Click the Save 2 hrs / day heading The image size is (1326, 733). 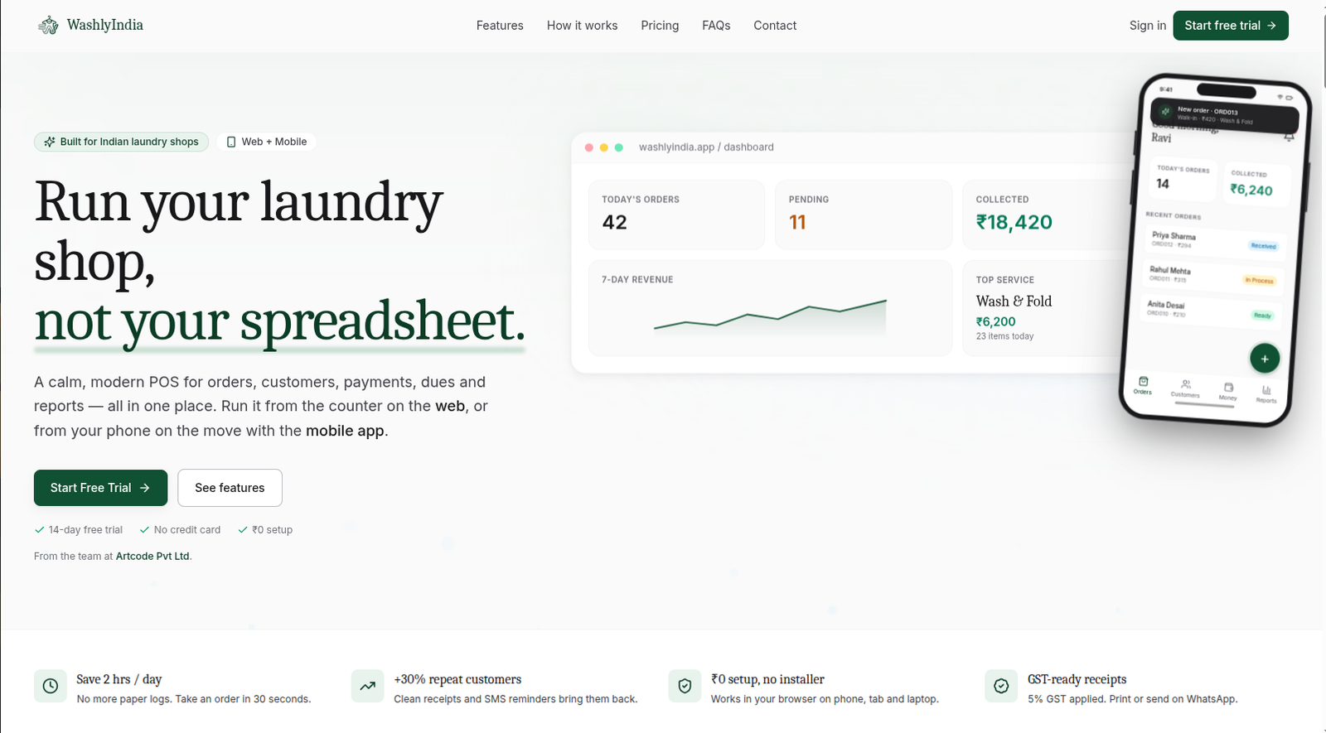119,679
